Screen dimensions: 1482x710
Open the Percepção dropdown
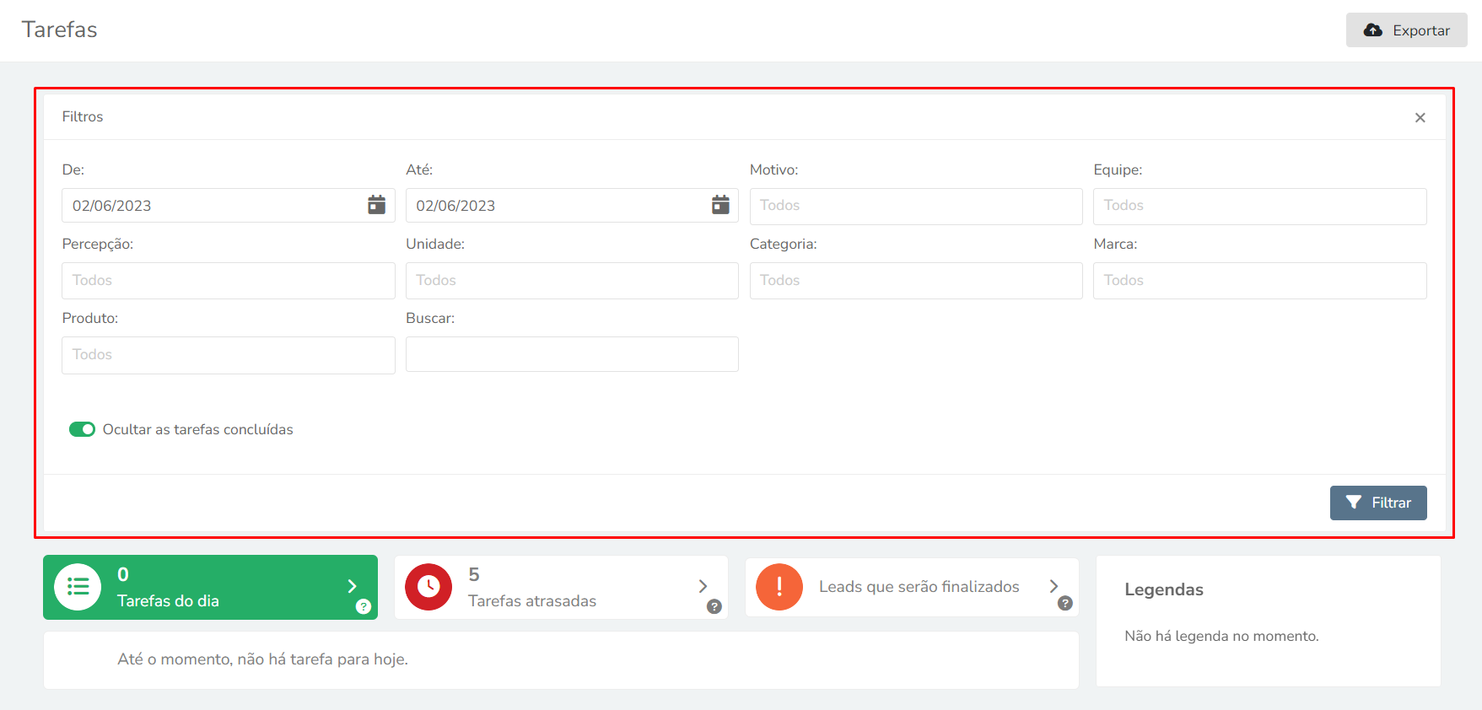(x=229, y=280)
